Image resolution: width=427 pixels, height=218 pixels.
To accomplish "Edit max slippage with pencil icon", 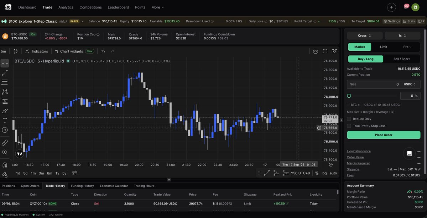I will click(x=419, y=169).
